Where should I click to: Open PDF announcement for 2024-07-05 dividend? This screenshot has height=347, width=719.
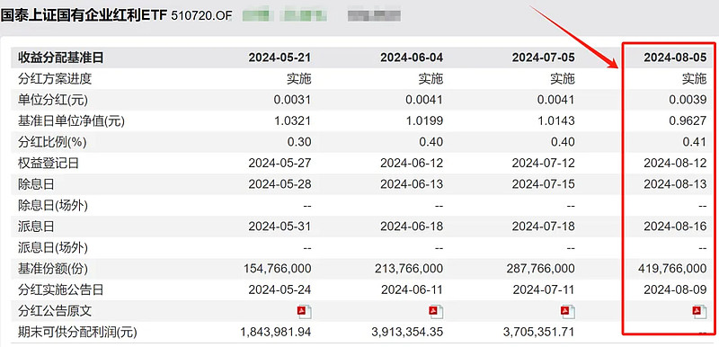coord(567,312)
